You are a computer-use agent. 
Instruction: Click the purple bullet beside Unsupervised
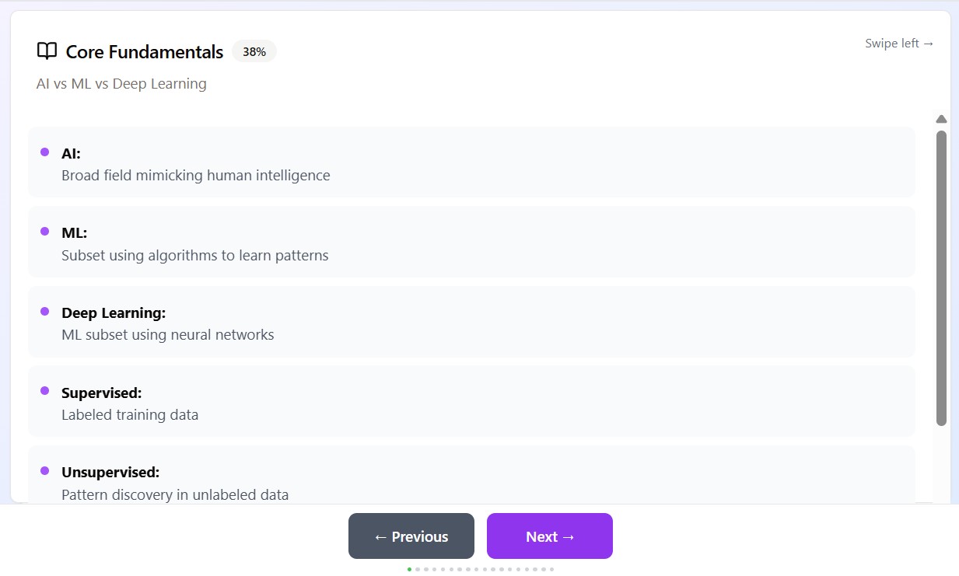point(44,471)
